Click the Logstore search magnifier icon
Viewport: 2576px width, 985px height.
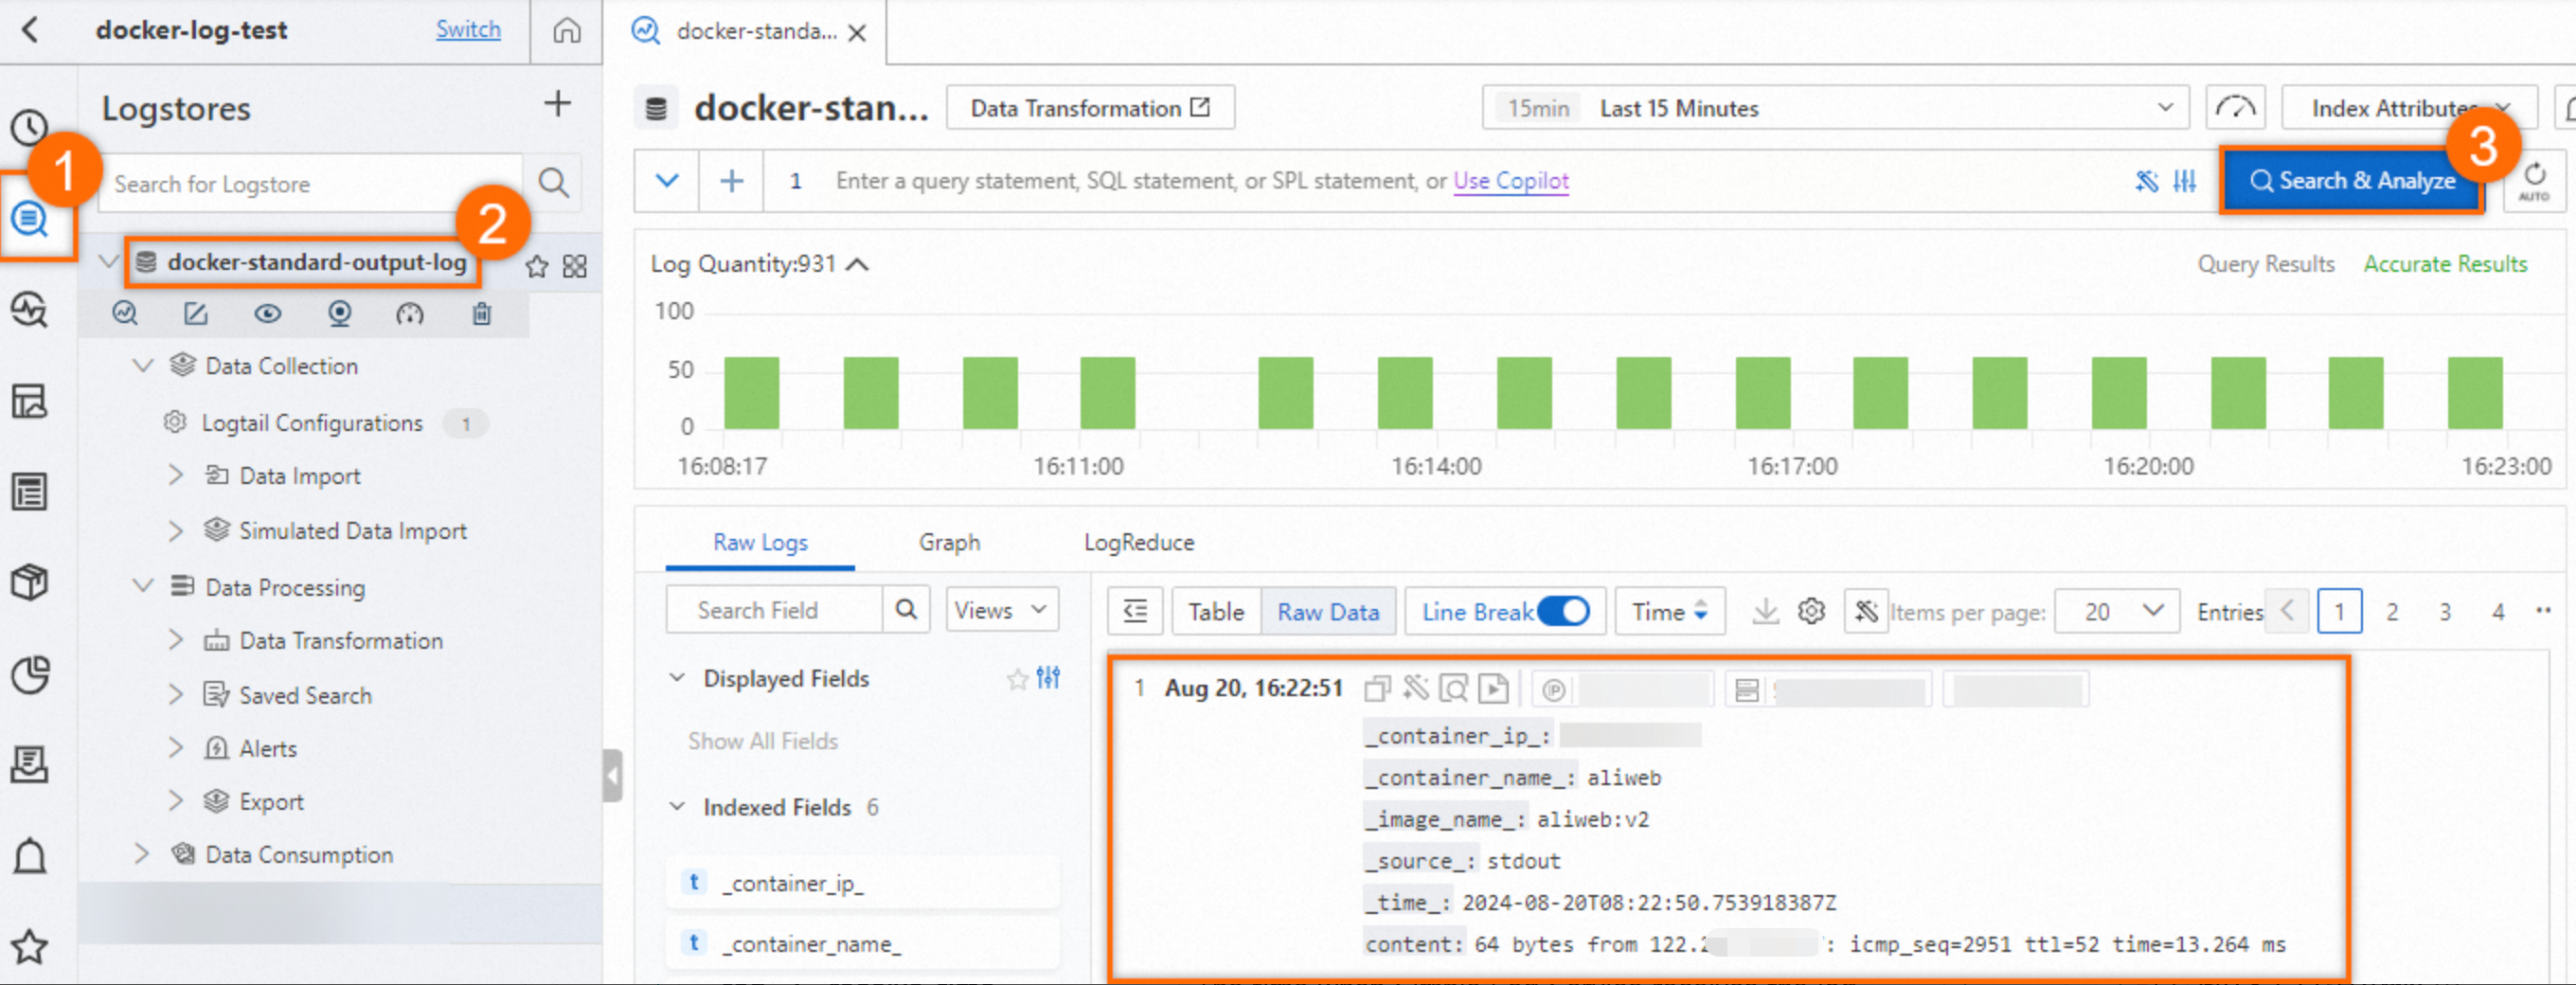[553, 183]
